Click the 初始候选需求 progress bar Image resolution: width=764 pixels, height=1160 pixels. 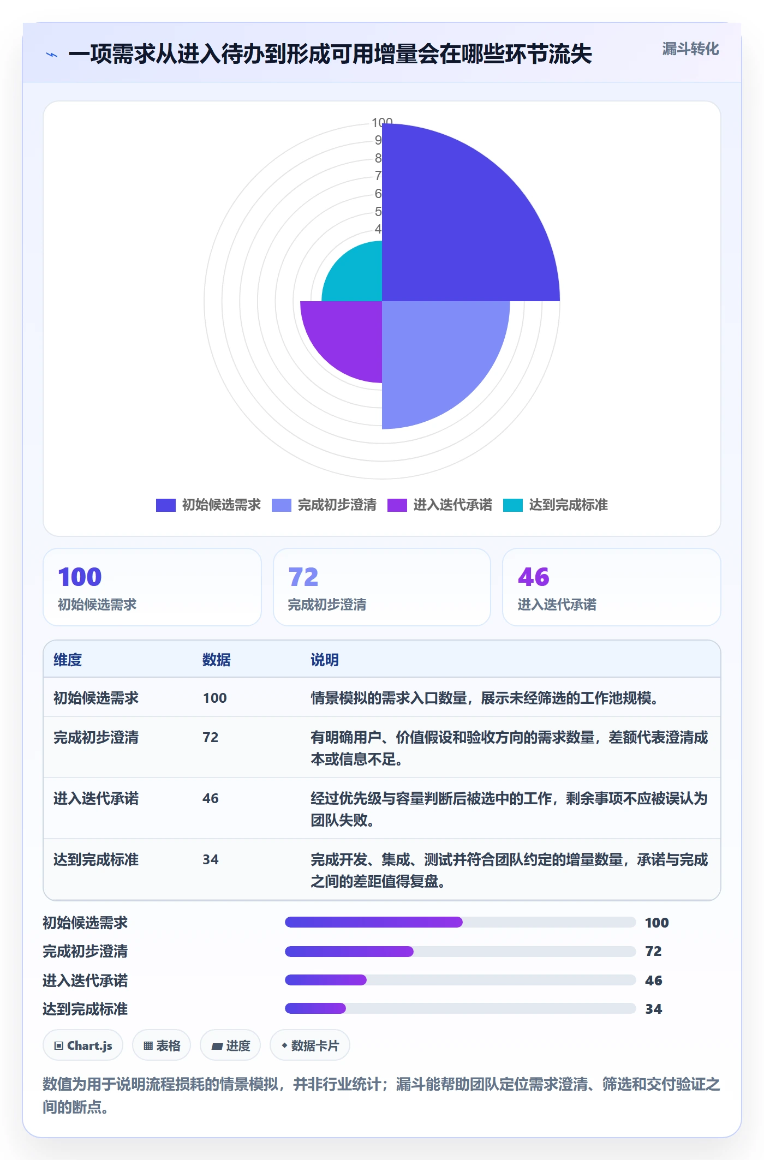click(461, 922)
